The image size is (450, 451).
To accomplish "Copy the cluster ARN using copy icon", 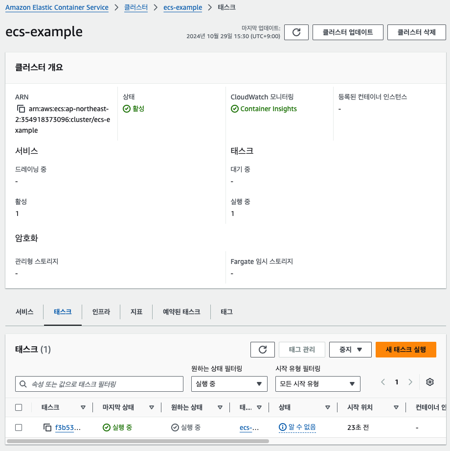I will [21, 109].
